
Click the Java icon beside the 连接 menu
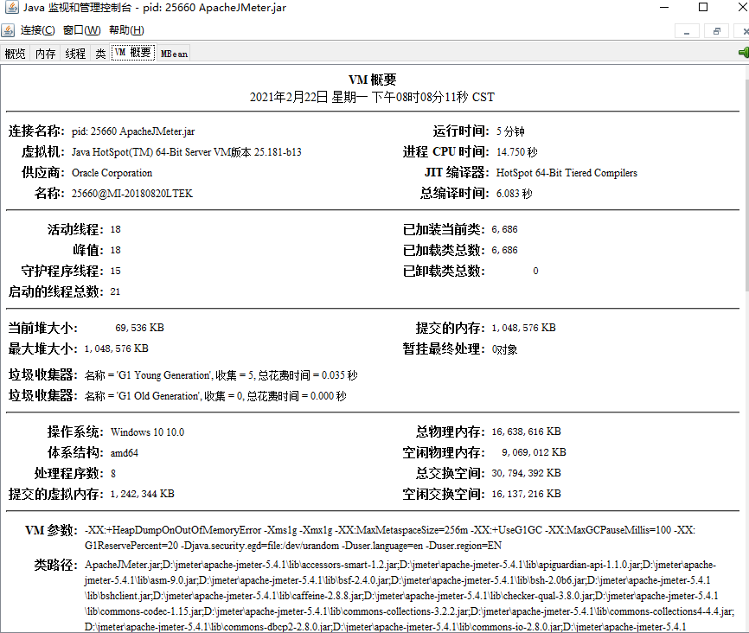coord(8,30)
